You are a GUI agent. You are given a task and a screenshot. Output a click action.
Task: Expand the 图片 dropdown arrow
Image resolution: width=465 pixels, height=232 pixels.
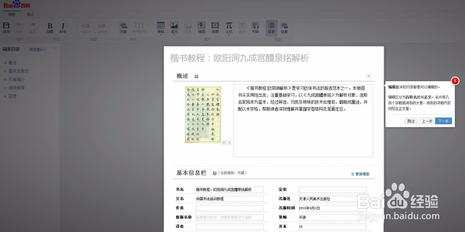tap(174, 35)
